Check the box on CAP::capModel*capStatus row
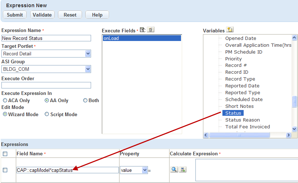Viewport: 298px width, 183px height. click(5, 170)
